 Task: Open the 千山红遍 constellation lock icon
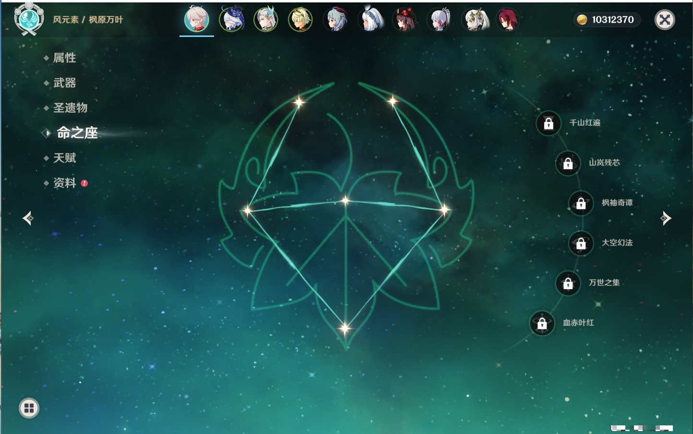click(x=549, y=123)
